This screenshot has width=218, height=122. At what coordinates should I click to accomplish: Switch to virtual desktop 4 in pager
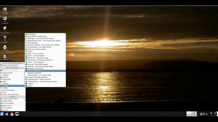pyautogui.click(x=194, y=115)
